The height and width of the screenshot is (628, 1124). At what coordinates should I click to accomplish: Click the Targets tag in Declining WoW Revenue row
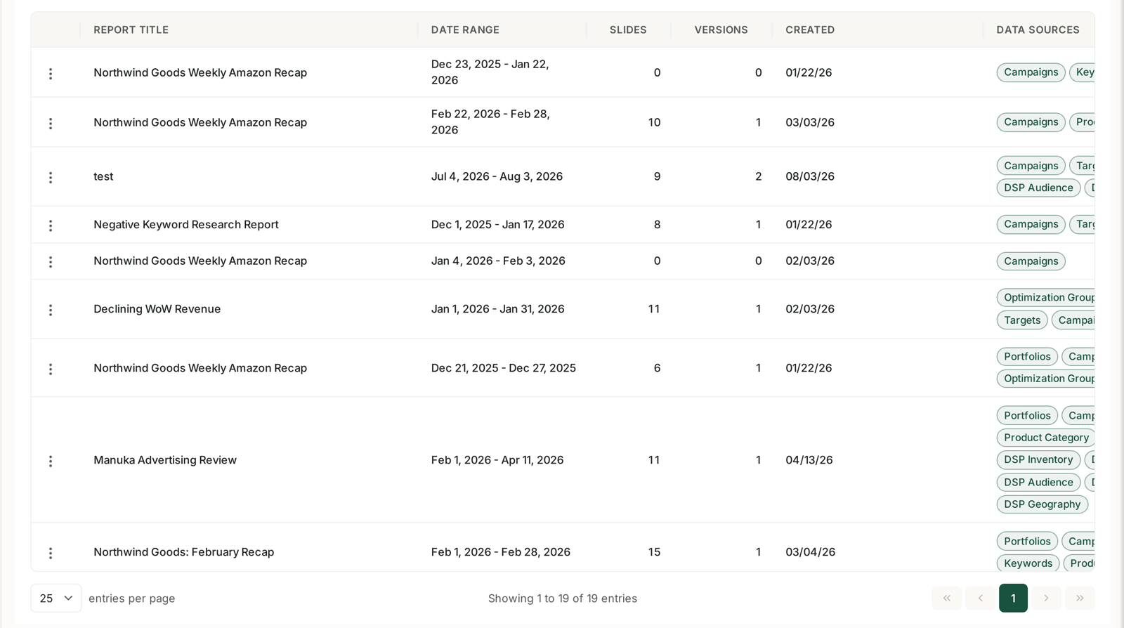(x=1022, y=320)
